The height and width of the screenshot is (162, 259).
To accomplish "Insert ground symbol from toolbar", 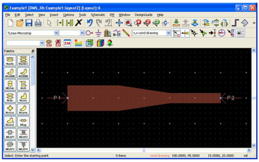I will pos(98,33).
